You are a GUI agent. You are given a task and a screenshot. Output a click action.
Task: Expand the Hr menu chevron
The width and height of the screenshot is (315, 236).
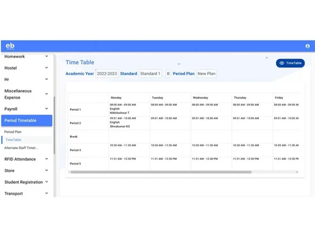47,79
